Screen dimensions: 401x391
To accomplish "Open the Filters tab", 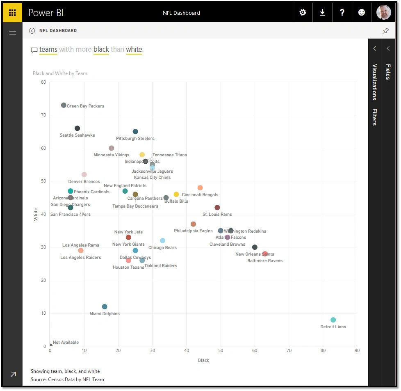I will click(x=374, y=117).
